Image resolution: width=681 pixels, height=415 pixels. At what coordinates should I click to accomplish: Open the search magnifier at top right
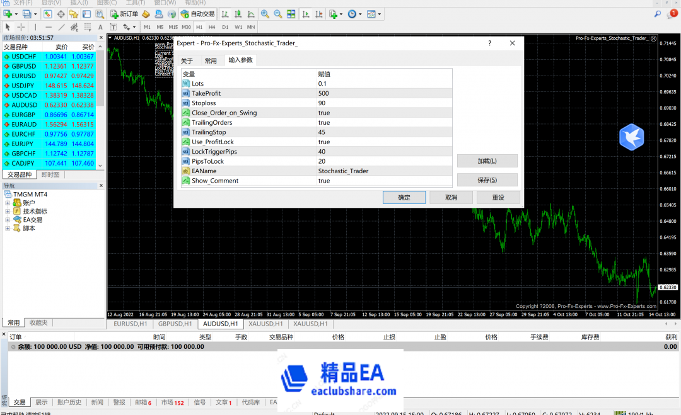click(658, 14)
